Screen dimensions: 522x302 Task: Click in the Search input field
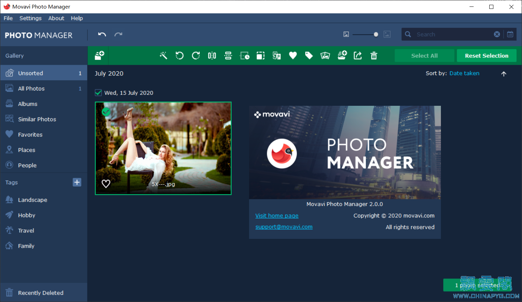(x=453, y=34)
